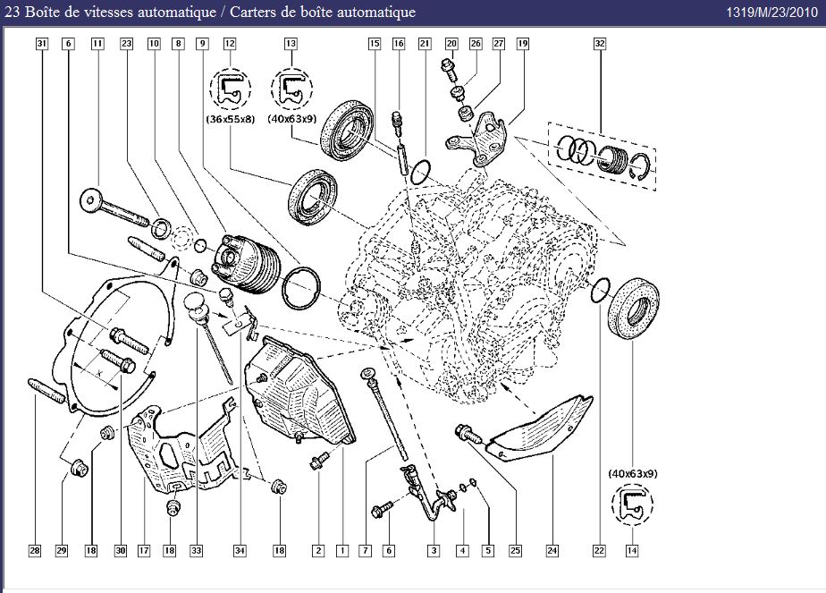Click bottom-row part label 6 beside 7
Viewport: 826px width, 593px height.
[389, 551]
